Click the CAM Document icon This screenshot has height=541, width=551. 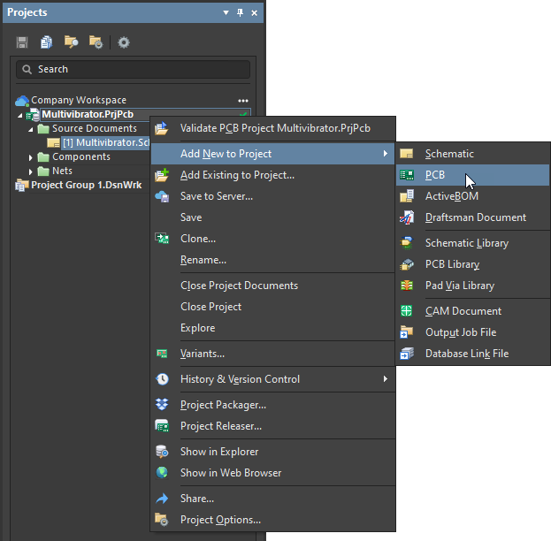point(407,311)
